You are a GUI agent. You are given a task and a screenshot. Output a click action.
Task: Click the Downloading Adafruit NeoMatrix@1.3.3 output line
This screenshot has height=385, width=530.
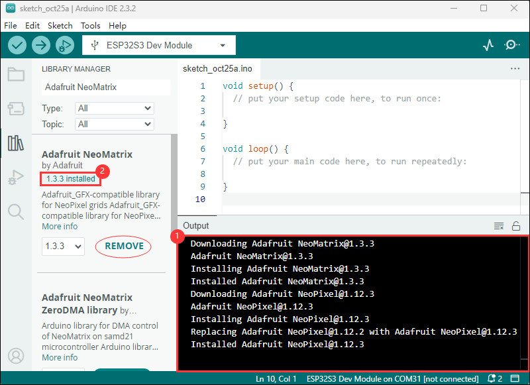point(282,244)
